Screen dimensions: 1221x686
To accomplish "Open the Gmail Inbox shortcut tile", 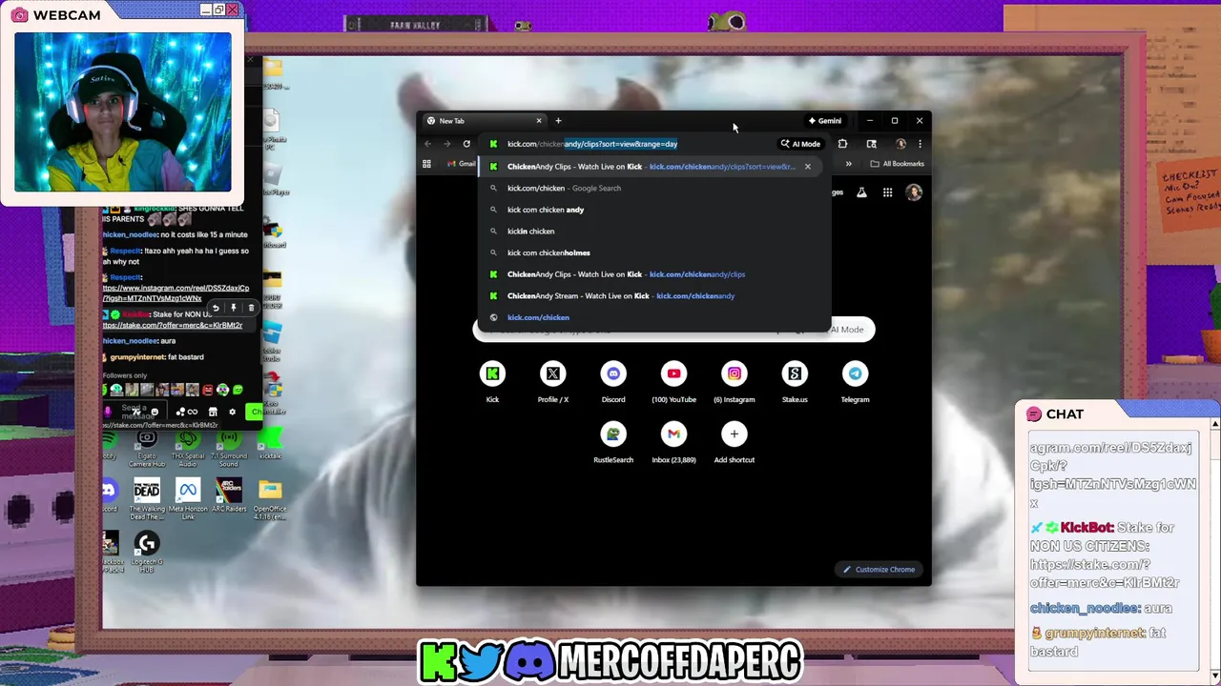I will click(673, 442).
